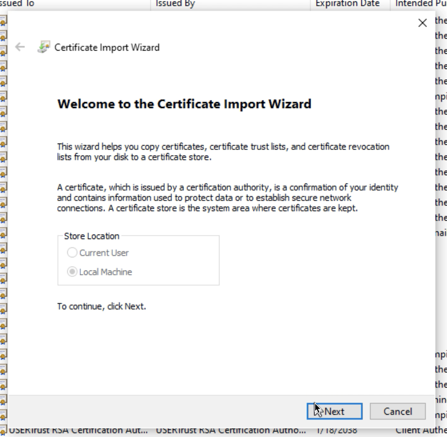Cancel the certificate import wizard
Viewport: 447px width, 437px height.
pyautogui.click(x=397, y=411)
